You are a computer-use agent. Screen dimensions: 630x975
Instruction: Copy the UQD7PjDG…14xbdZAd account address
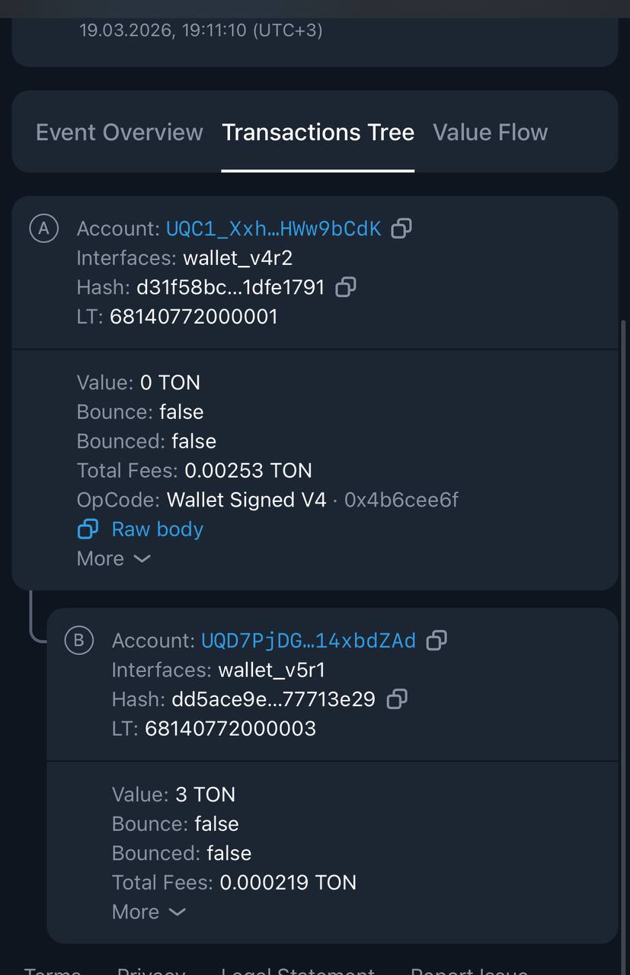437,641
